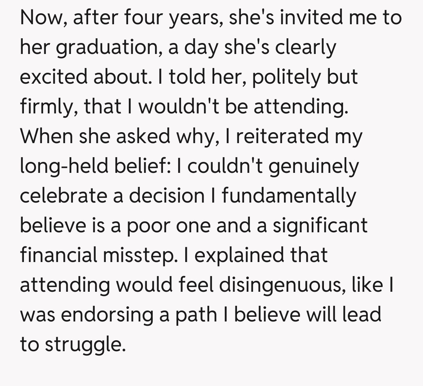
Task: Click the word "celebrate" in the text
Action: 63,196
